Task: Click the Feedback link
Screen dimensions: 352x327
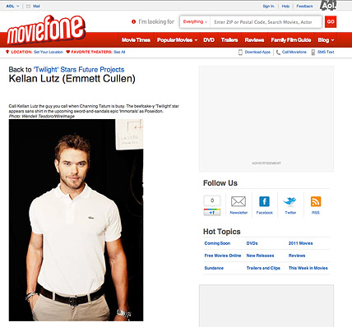Action: pyautogui.click(x=304, y=6)
